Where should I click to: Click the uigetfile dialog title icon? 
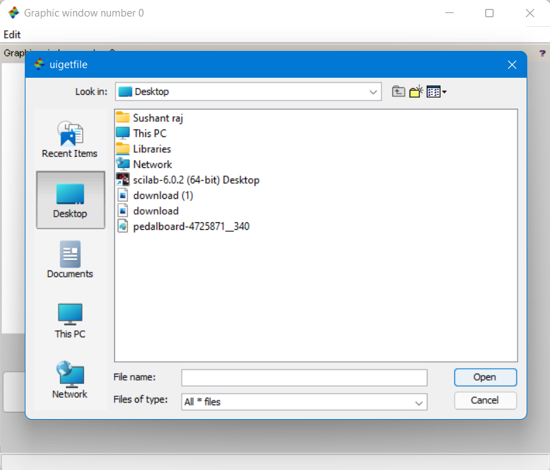[39, 64]
